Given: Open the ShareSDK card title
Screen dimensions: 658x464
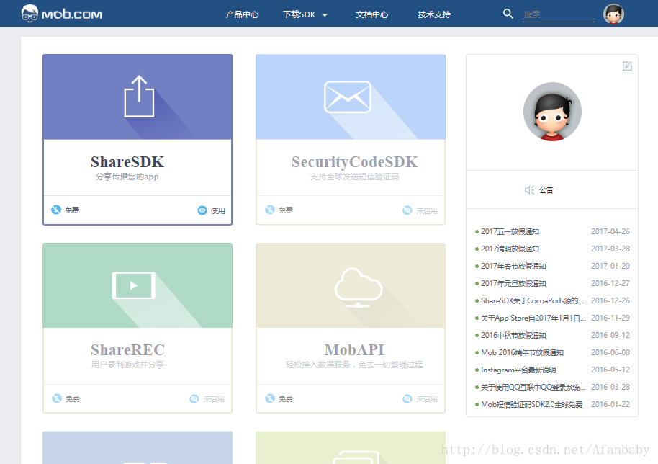Looking at the screenshot, I should (127, 161).
